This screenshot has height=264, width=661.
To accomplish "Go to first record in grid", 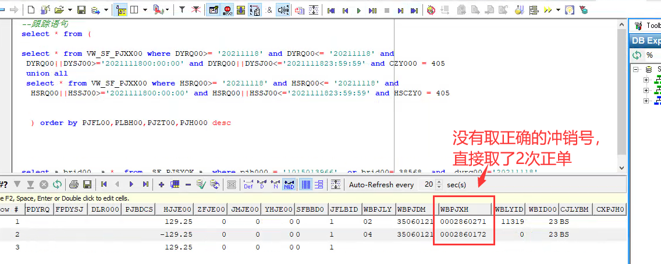I will (x=104, y=184).
